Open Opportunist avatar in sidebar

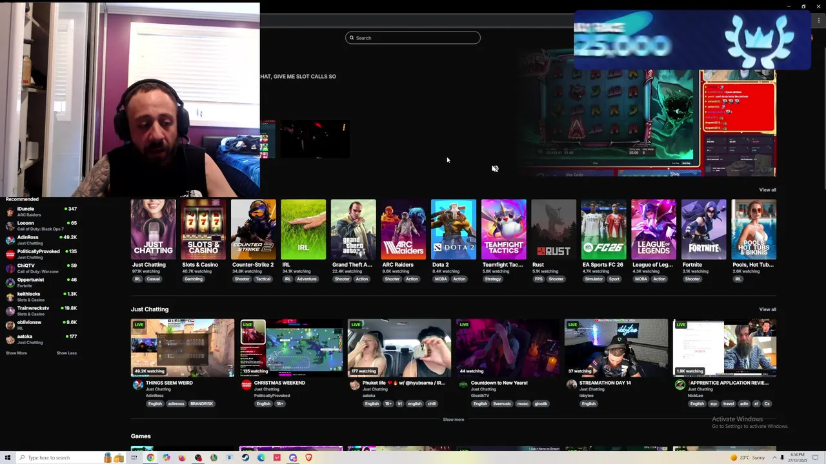(x=10, y=282)
